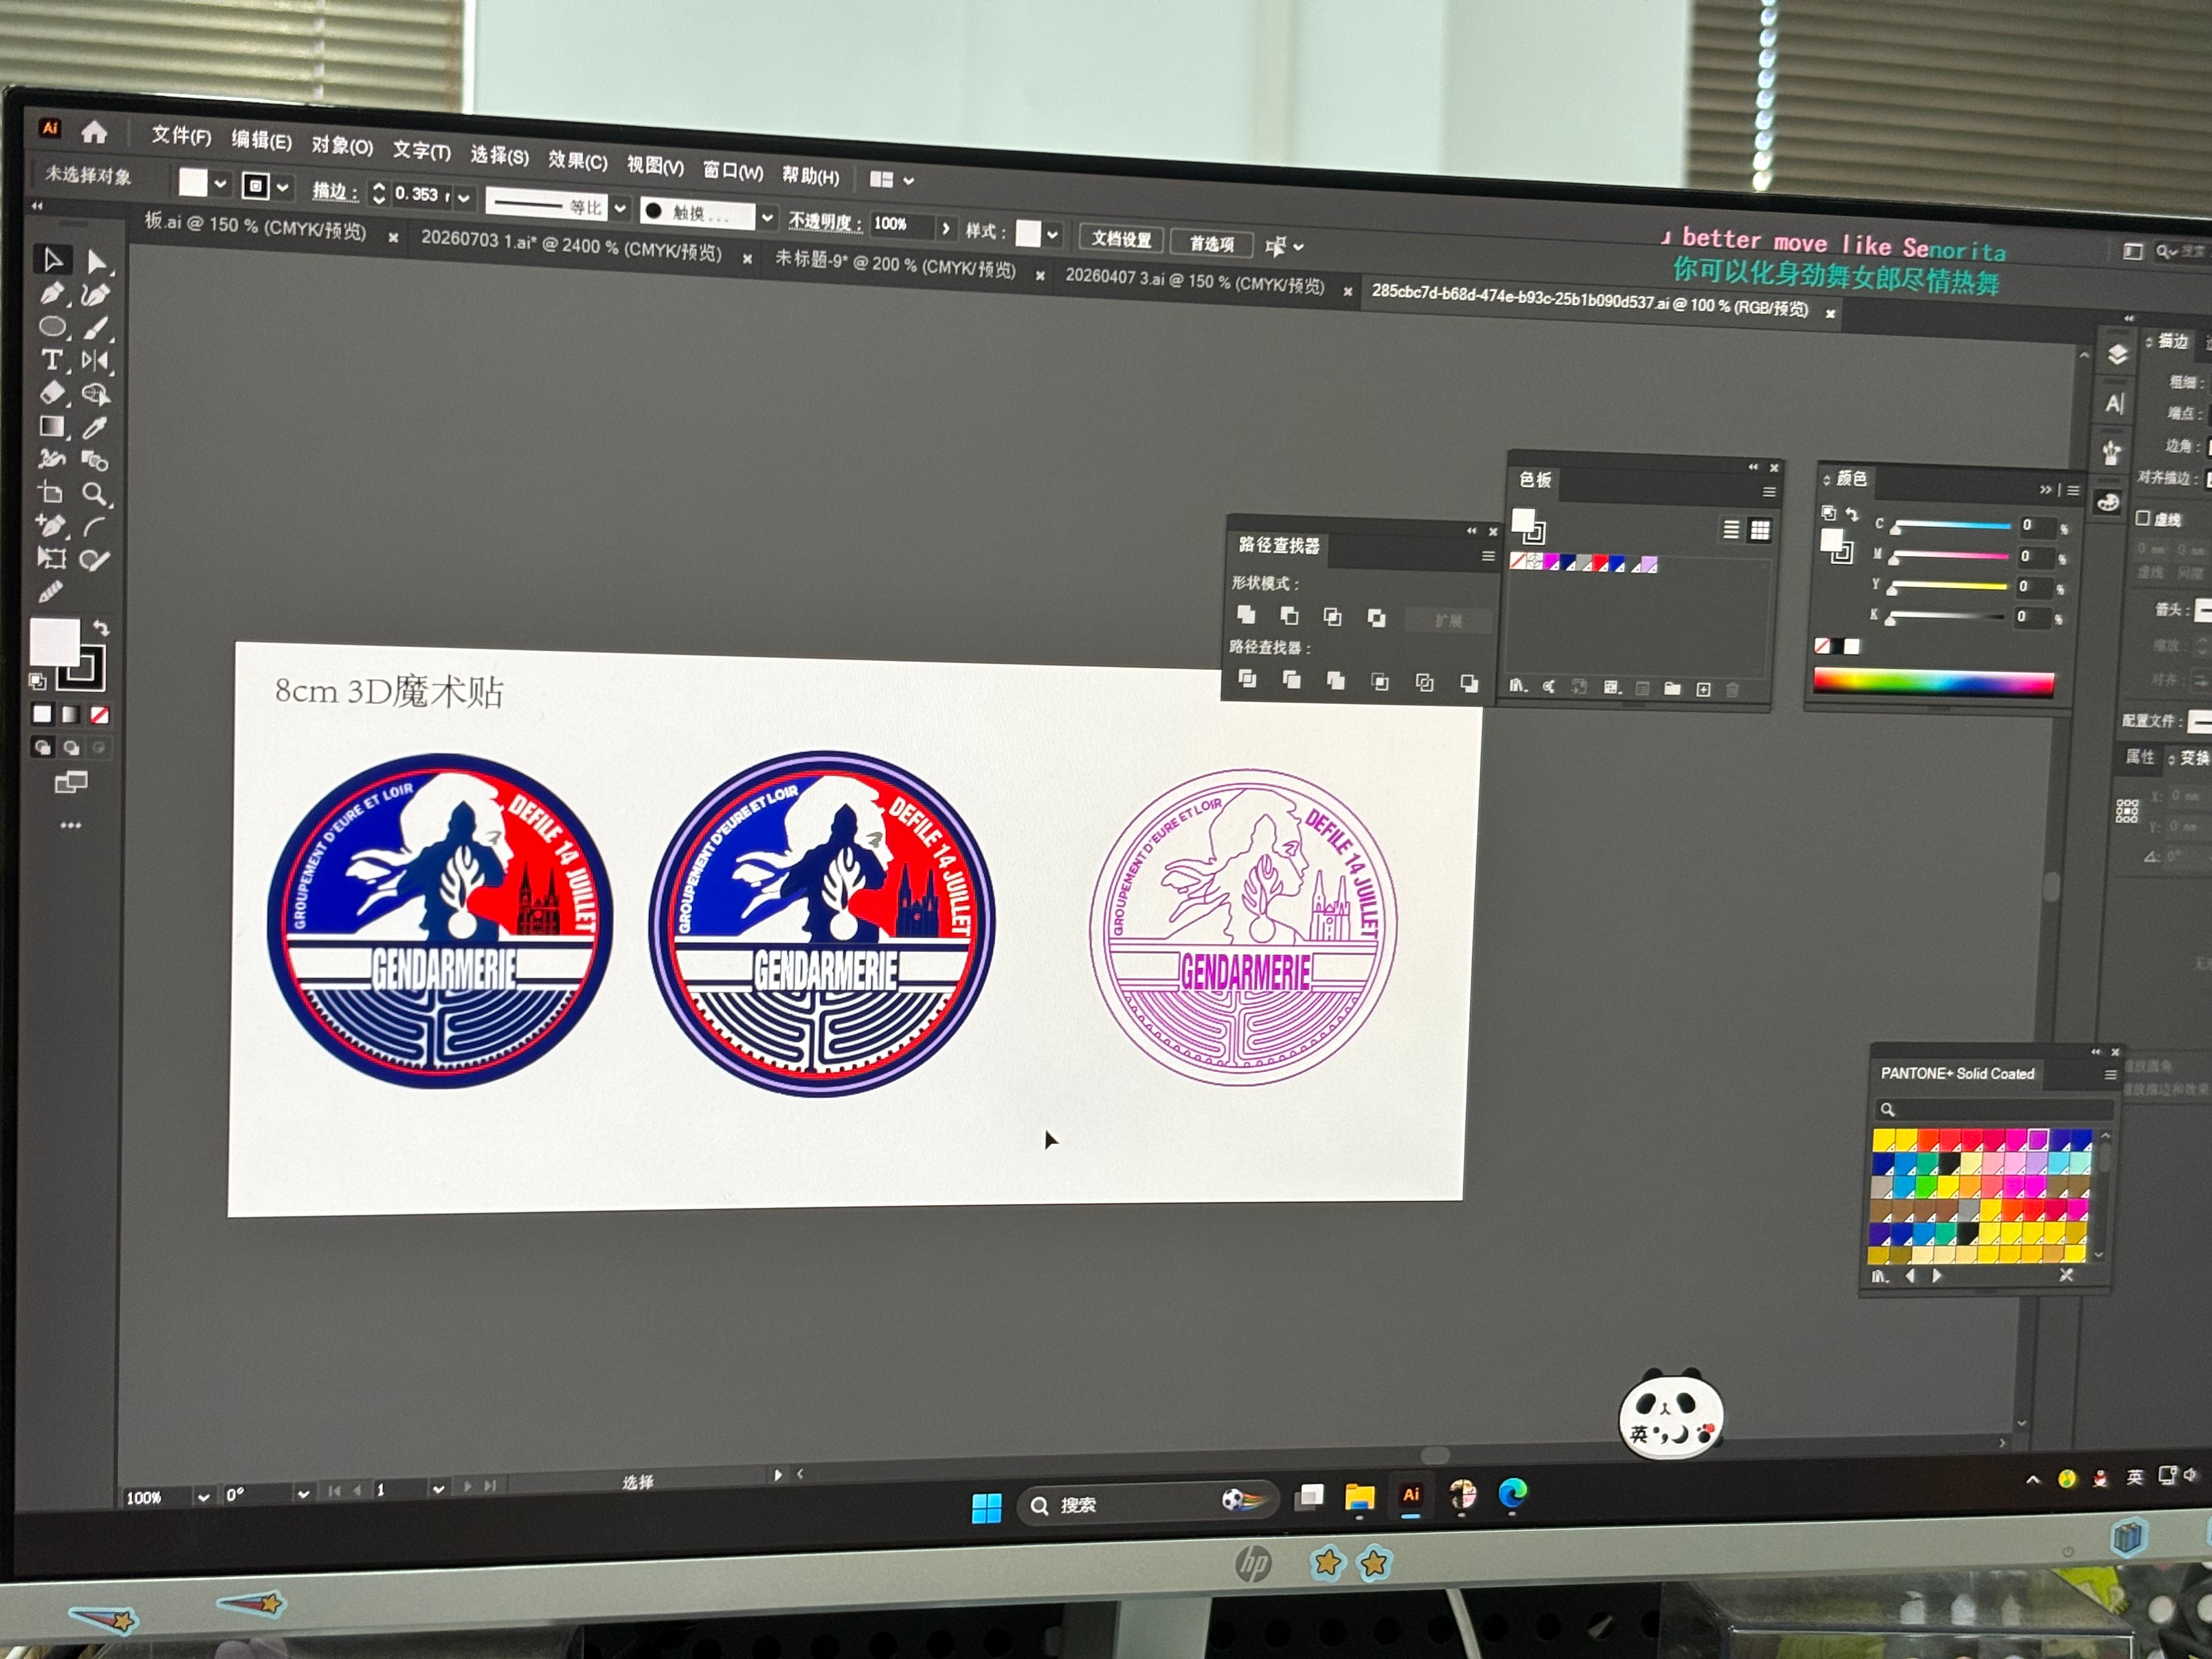
Task: Click the PANTONE+ swatch search field
Action: [x=1994, y=1109]
